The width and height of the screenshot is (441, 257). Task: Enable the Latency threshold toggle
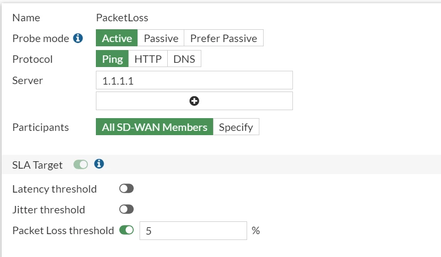[126, 188]
